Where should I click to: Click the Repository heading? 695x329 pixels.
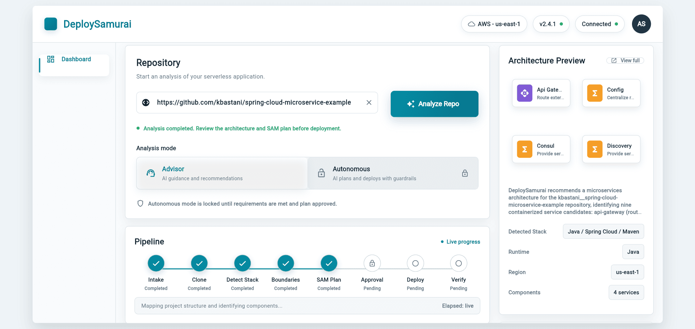tap(158, 63)
